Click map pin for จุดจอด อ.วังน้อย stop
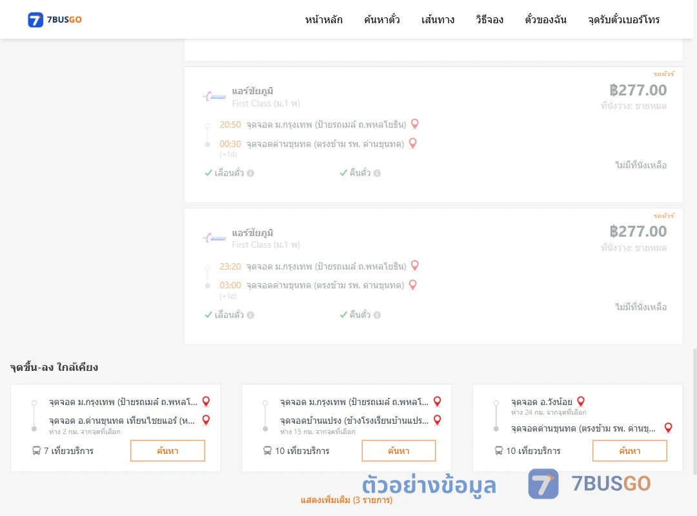The width and height of the screenshot is (697, 516). [581, 401]
